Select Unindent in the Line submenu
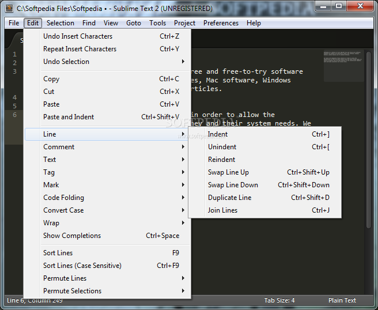Viewport: 378px width, 310px height. (x=265, y=147)
